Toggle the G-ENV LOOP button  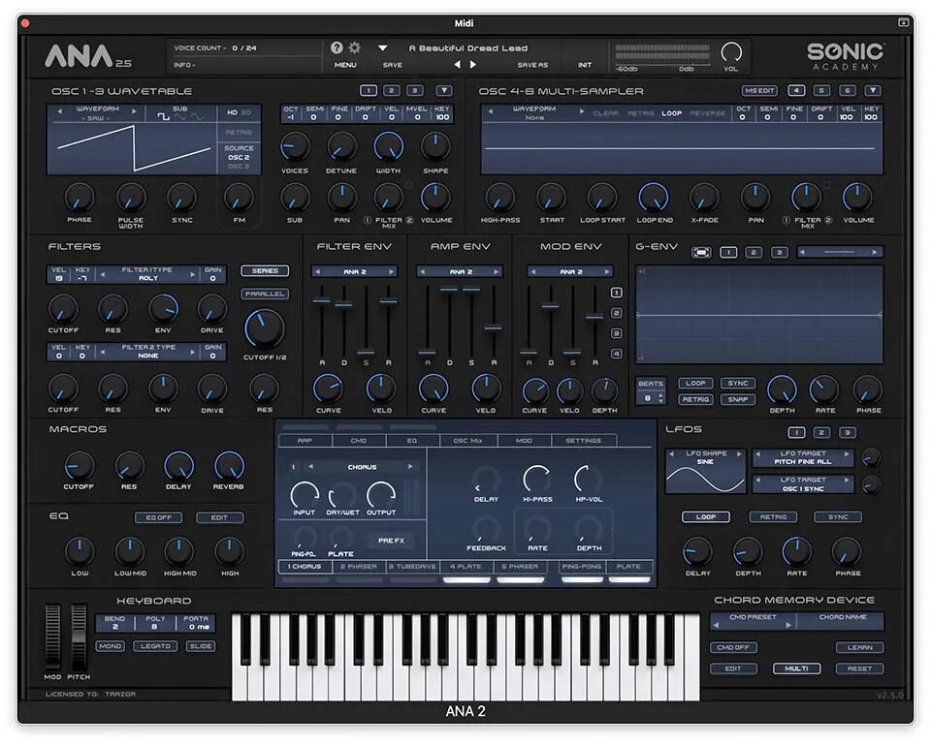point(695,384)
